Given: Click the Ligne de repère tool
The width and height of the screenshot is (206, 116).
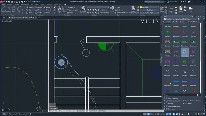Looking at the screenshot, I should pos(72,10).
